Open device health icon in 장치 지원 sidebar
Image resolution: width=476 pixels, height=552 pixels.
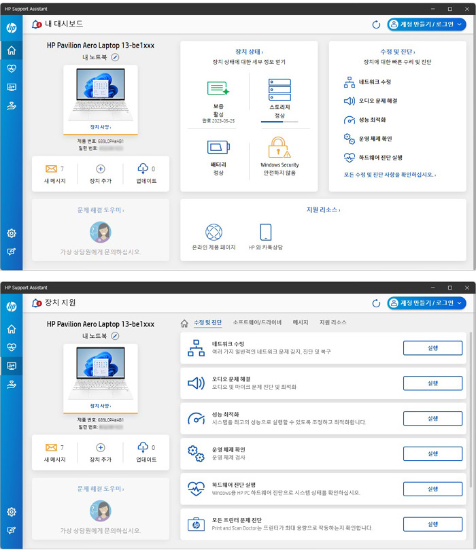pos(12,347)
